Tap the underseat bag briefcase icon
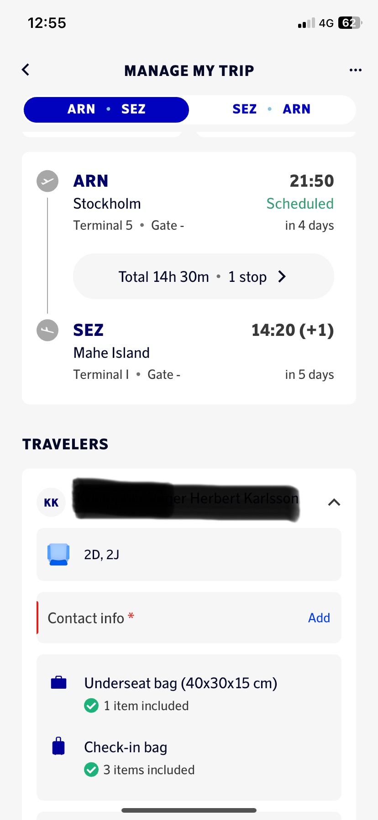Screen dimensions: 378x820 coord(58,683)
